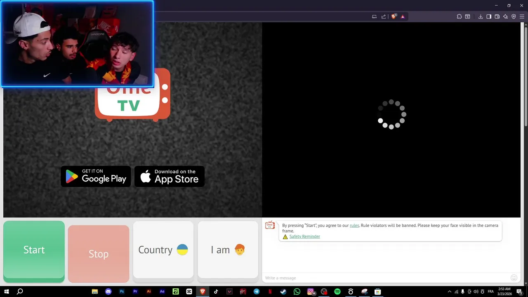Open After Effects from the taskbar
Image resolution: width=528 pixels, height=297 pixels.
[162, 292]
